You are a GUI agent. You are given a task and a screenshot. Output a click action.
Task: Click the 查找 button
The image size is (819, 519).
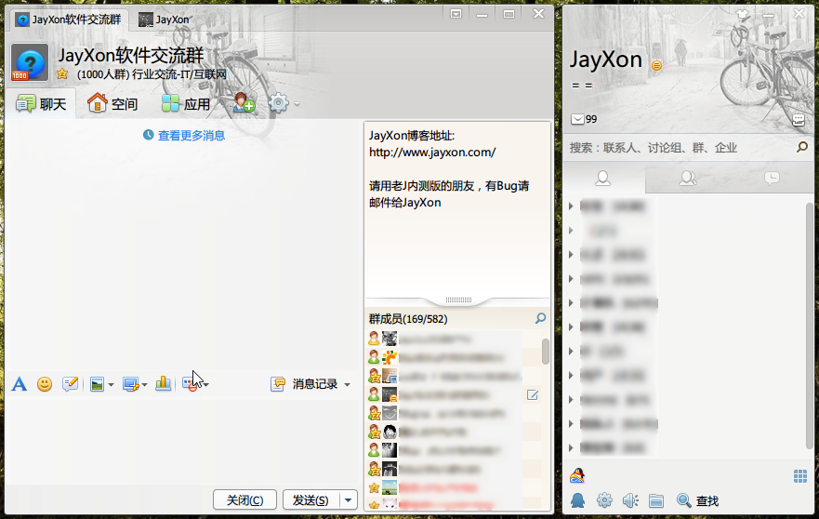[x=698, y=500]
